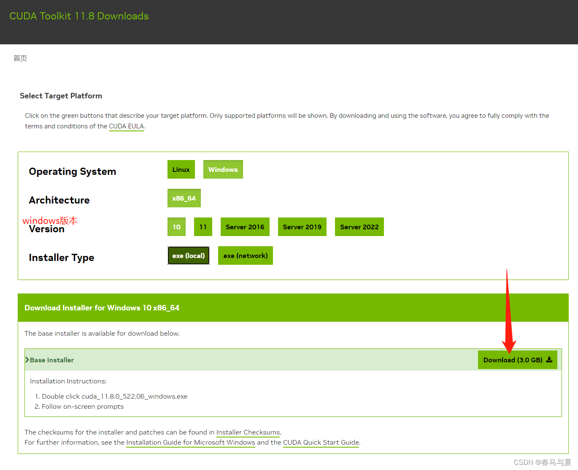Choose Server 2016 version
This screenshot has height=470, width=578.
point(245,227)
